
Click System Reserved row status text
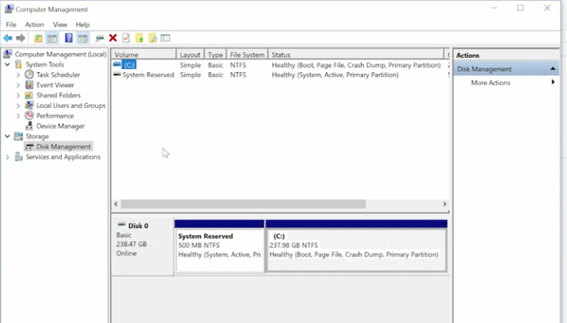point(335,75)
